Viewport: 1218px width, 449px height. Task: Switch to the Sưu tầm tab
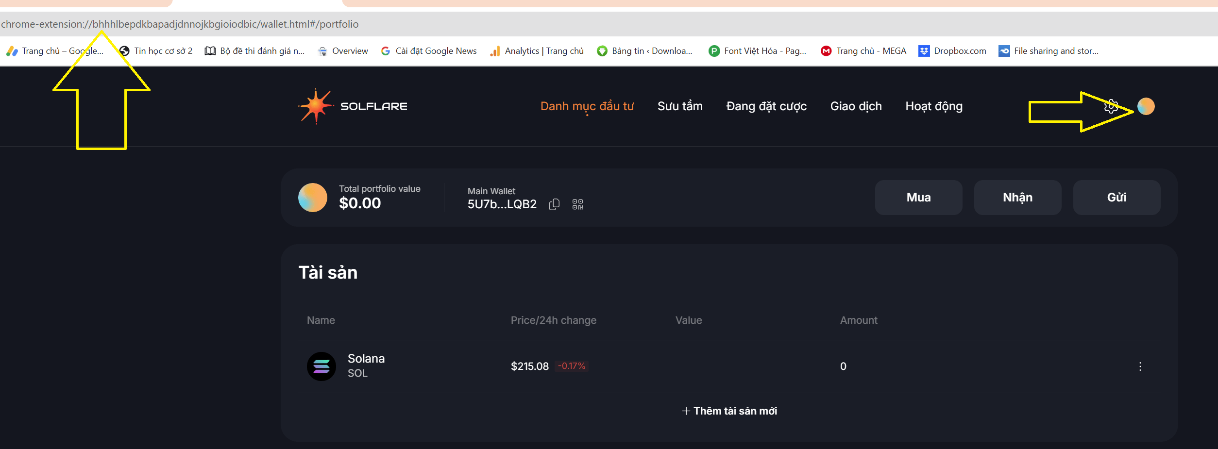(680, 106)
